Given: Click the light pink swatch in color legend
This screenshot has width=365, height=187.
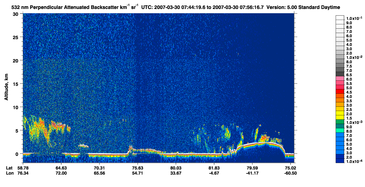Looking at the screenshot, I should [x=340, y=79].
